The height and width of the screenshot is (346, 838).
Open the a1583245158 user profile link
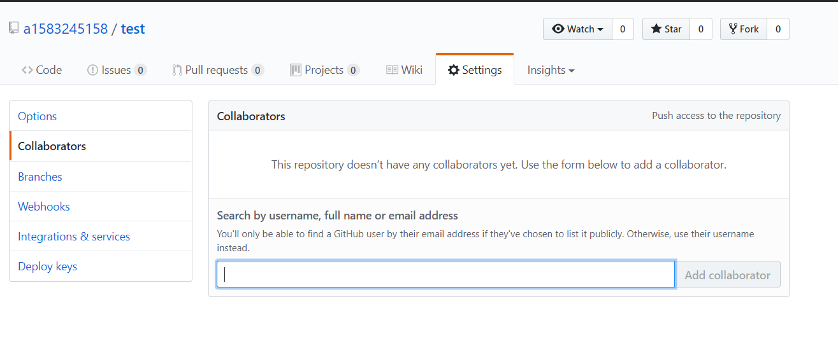pyautogui.click(x=66, y=29)
